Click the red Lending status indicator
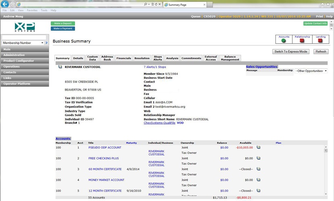This screenshot has width=334, height=201. [321, 41]
